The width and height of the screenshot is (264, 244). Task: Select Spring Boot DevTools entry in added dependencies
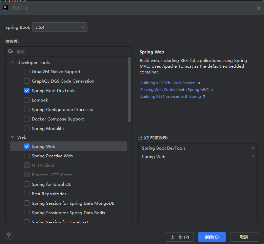(x=164, y=148)
